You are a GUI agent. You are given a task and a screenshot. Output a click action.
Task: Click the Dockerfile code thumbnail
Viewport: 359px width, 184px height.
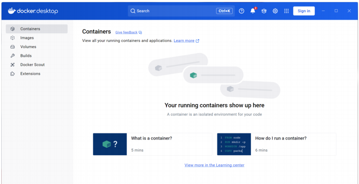(234, 144)
